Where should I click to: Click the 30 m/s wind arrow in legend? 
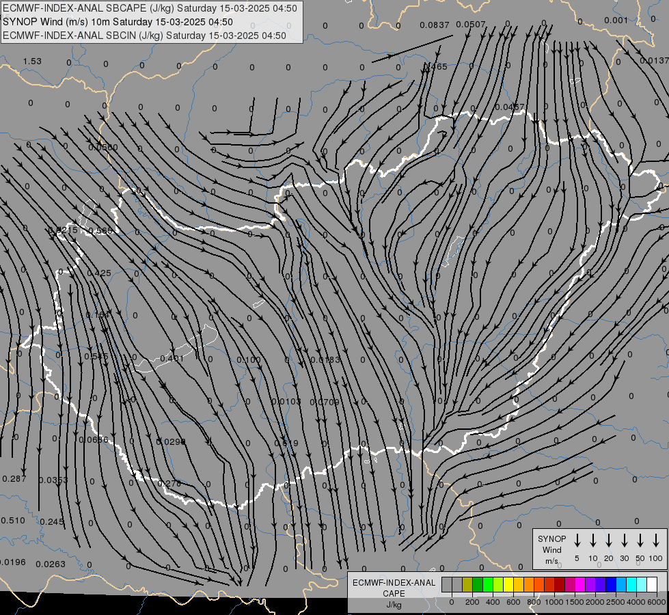624,541
